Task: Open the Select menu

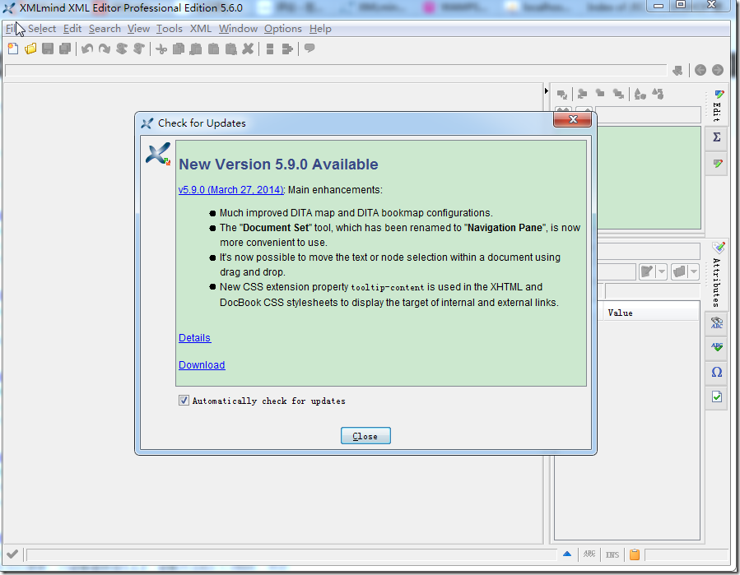Action: pyautogui.click(x=42, y=29)
